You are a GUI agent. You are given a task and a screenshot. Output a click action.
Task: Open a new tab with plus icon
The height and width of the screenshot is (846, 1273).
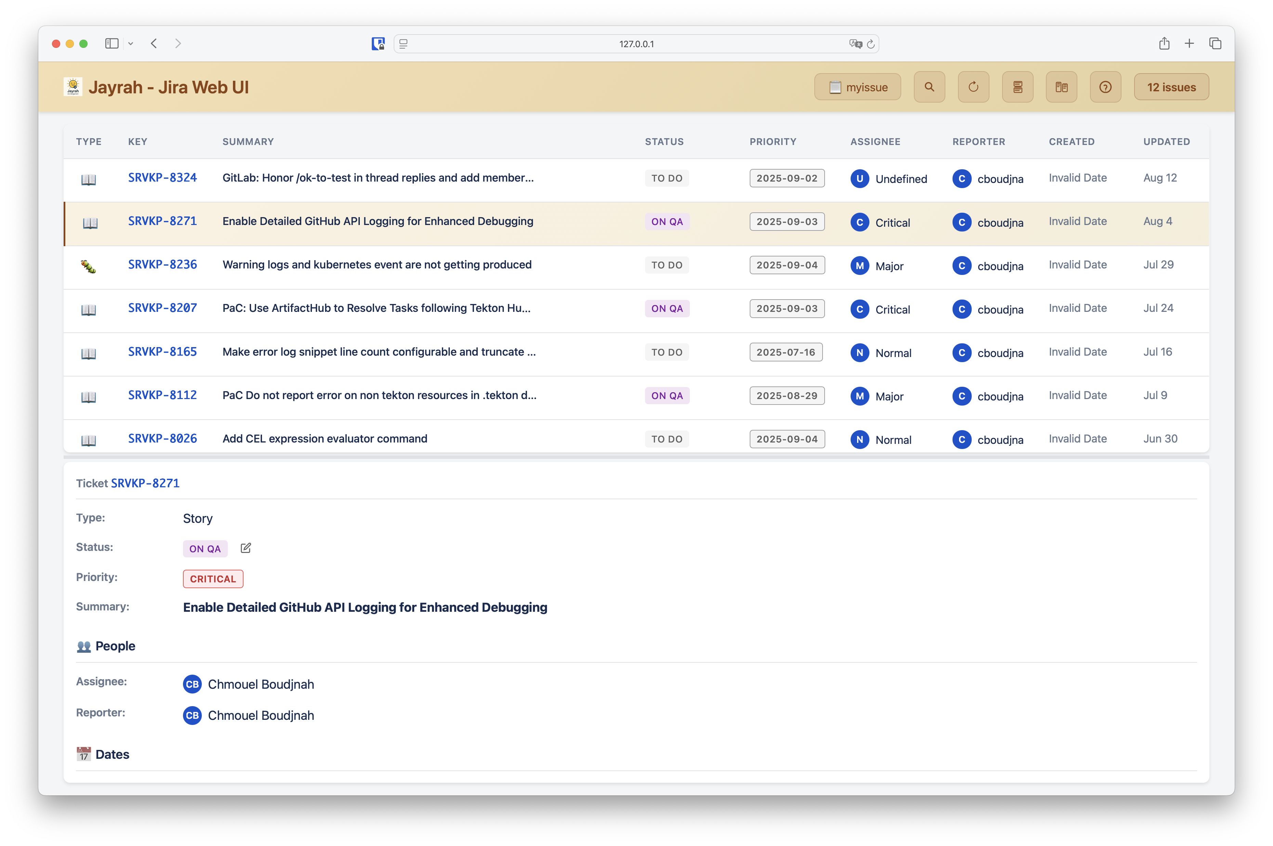point(1189,43)
